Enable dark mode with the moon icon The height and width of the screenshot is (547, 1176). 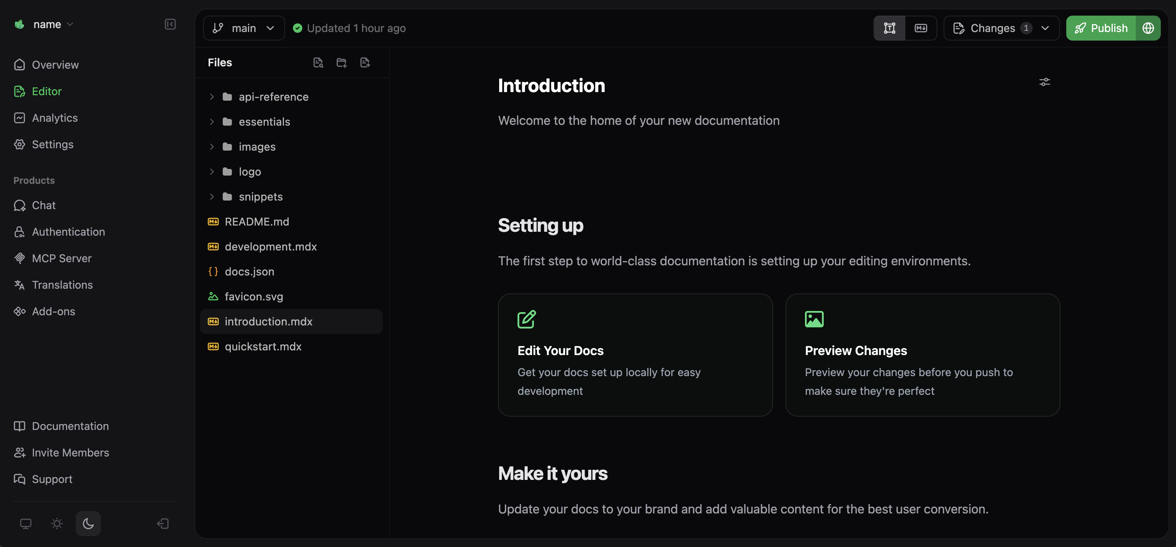click(87, 523)
